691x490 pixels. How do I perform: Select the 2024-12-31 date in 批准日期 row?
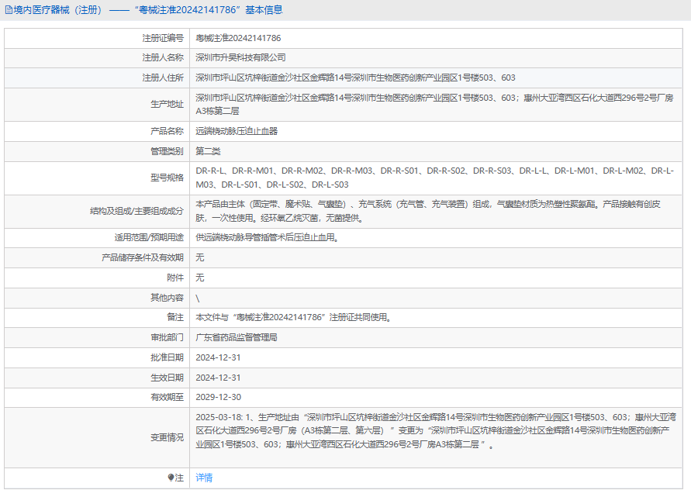[218, 357]
